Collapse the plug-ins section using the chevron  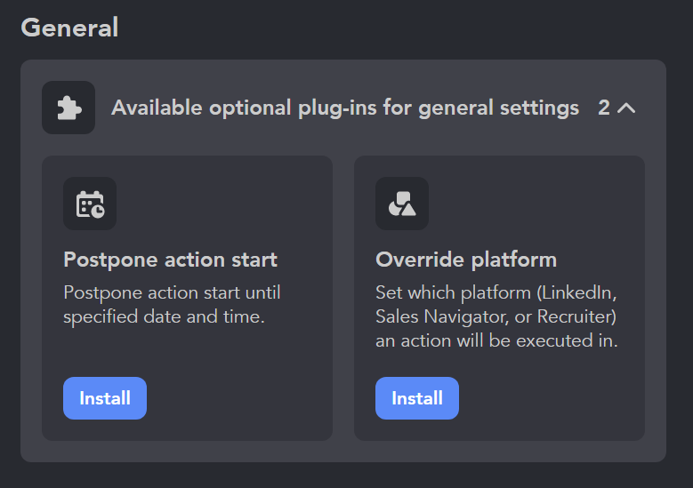(x=626, y=108)
